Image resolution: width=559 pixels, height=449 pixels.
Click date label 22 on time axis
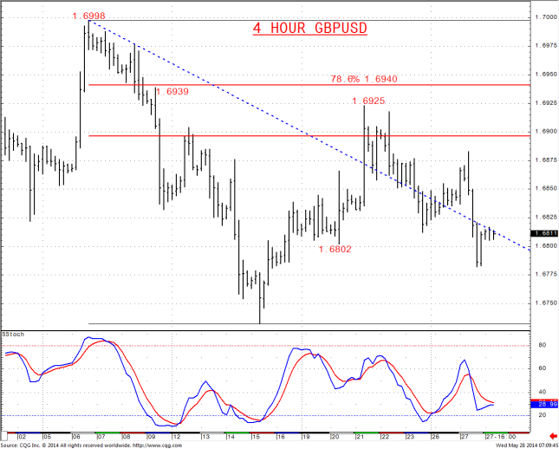coord(386,437)
